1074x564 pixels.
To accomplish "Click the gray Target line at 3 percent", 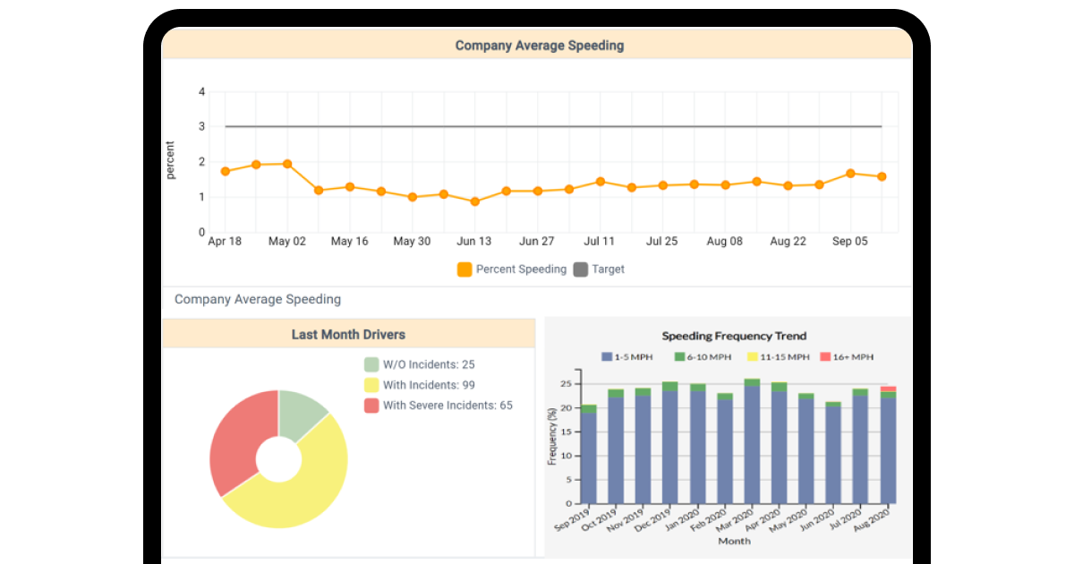I will click(553, 126).
